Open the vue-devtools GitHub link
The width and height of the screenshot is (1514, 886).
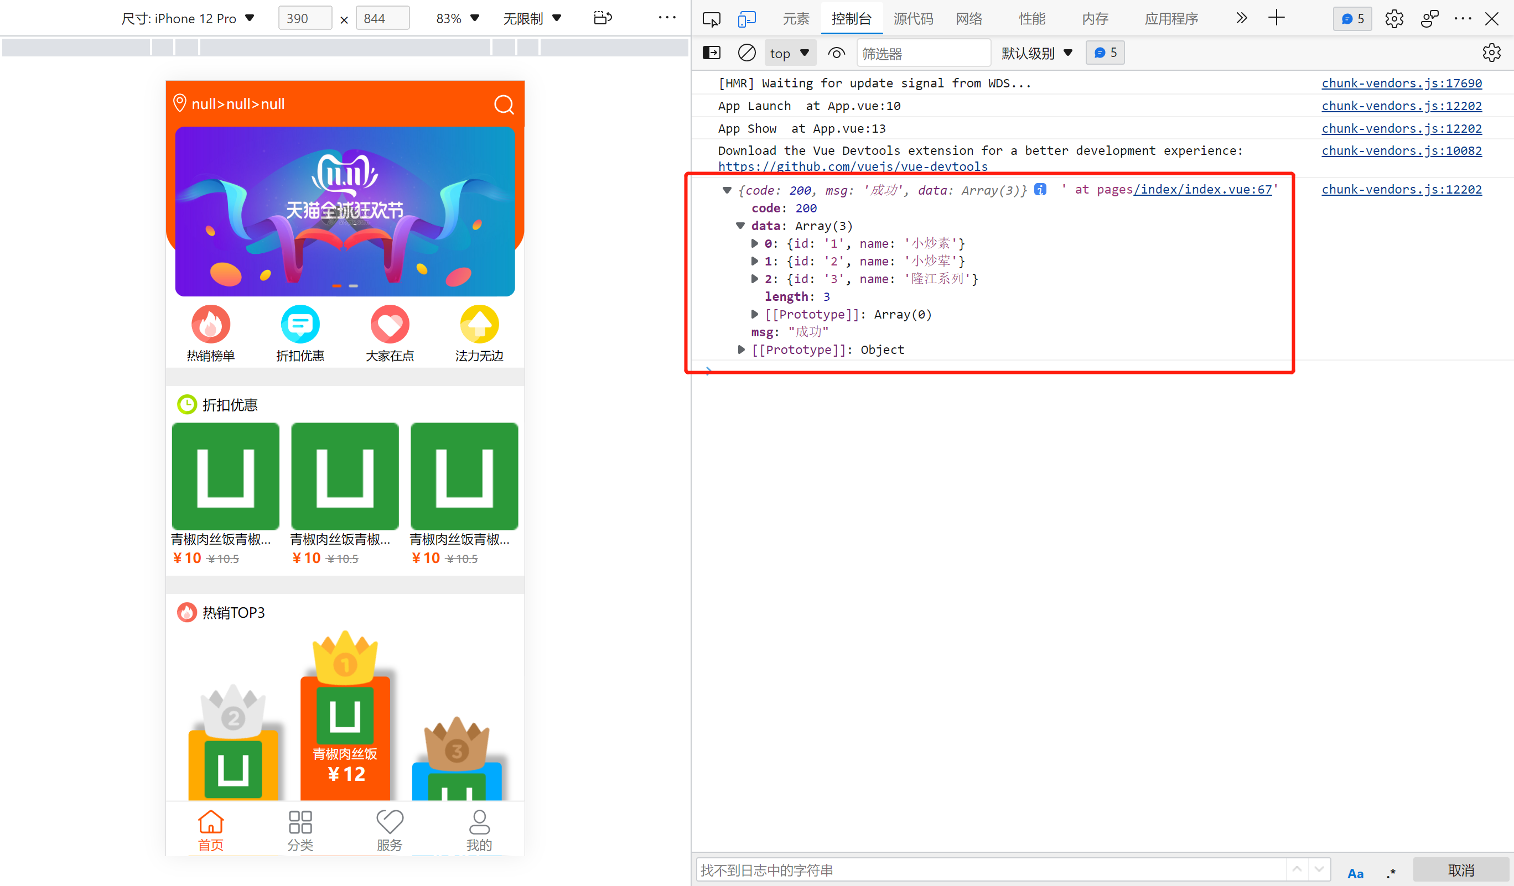coord(853,166)
